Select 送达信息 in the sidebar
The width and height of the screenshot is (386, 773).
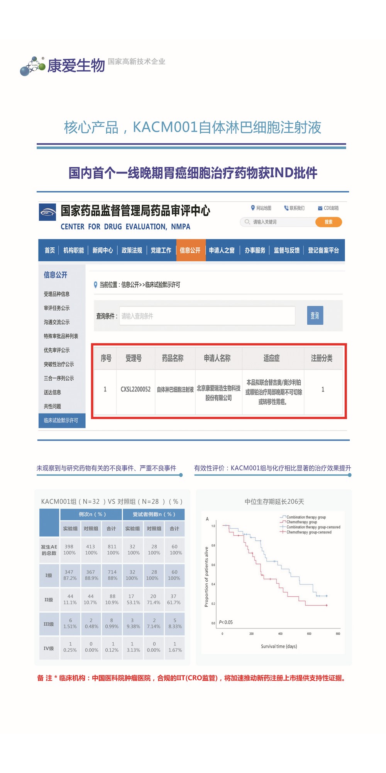[52, 392]
